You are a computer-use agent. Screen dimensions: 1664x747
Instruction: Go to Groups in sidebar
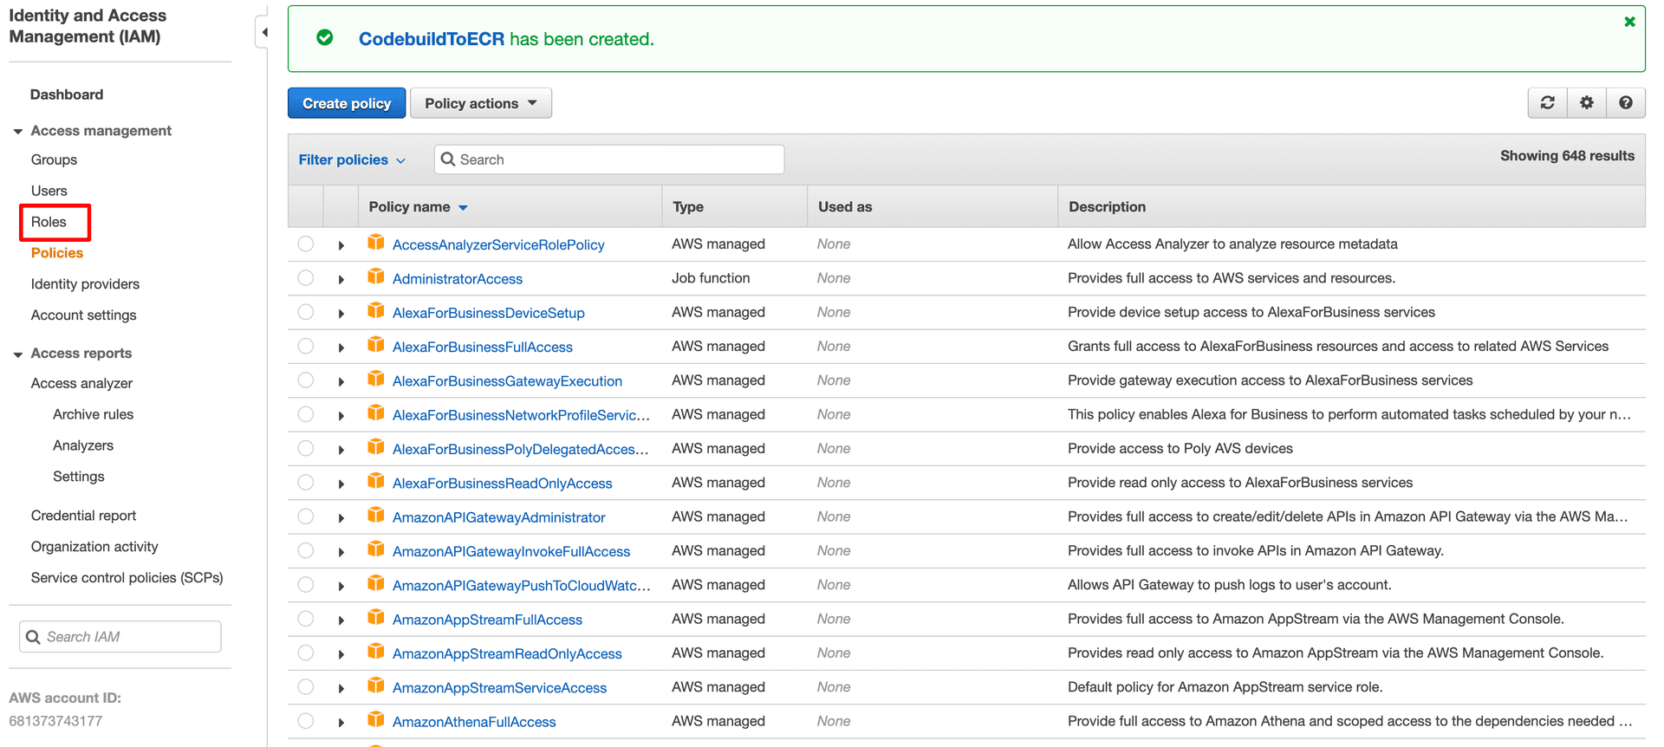pyautogui.click(x=54, y=159)
